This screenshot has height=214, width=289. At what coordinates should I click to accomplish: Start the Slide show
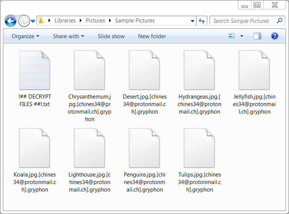(x=111, y=36)
